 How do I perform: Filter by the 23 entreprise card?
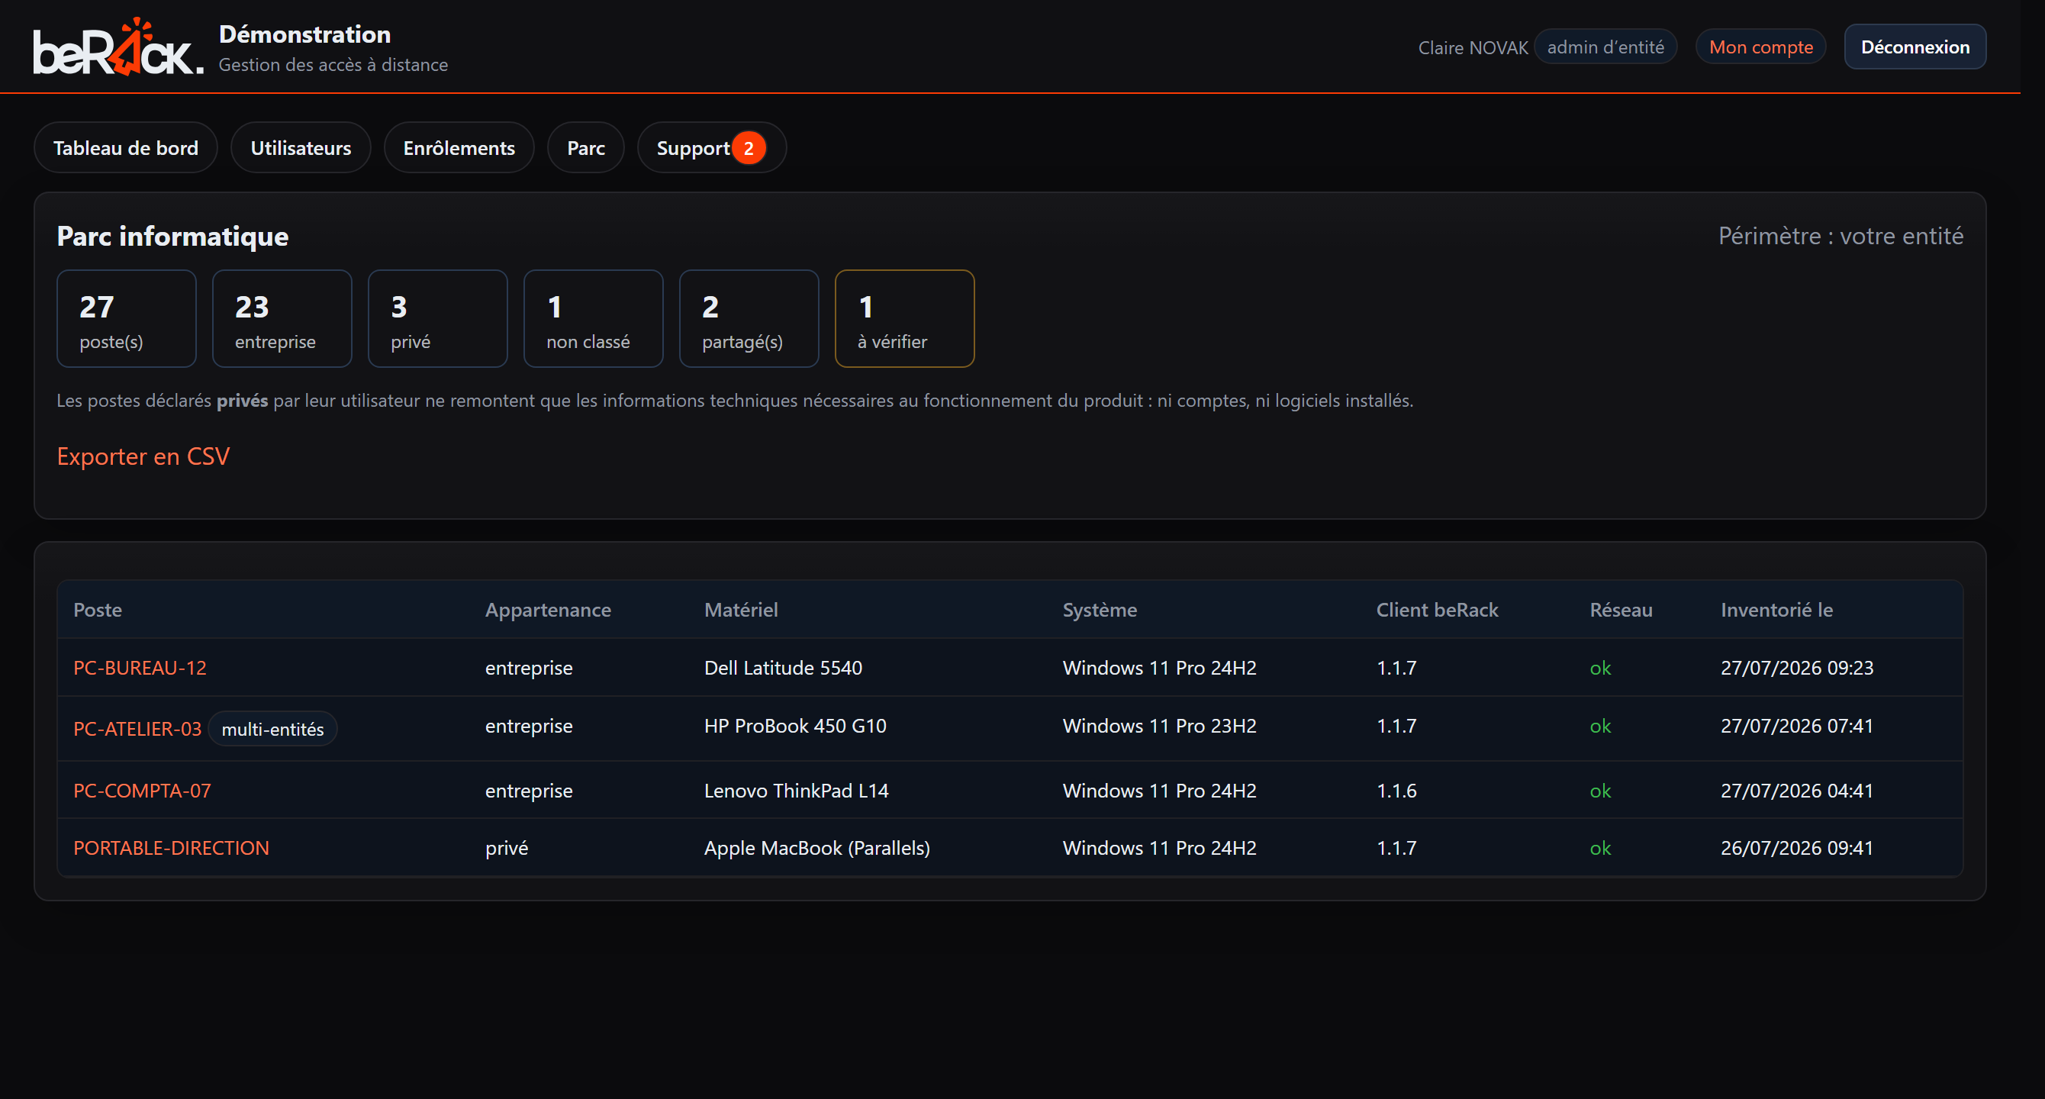(282, 318)
